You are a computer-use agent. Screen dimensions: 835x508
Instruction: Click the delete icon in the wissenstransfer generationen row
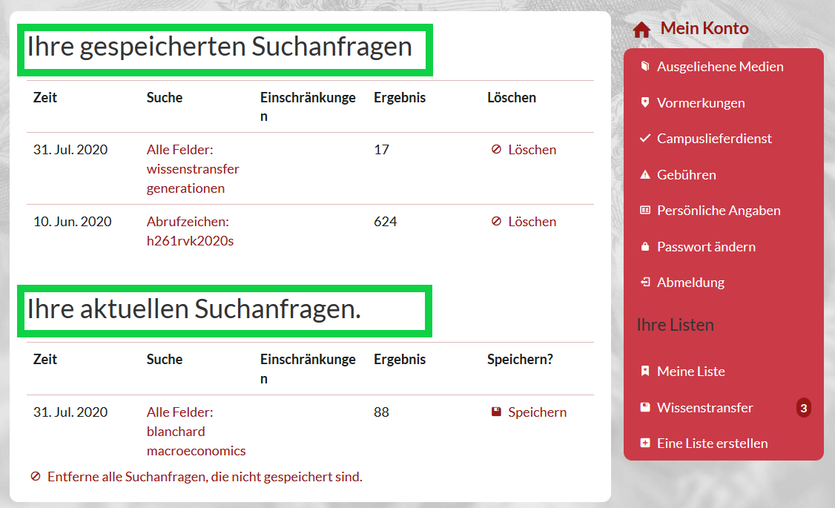(496, 150)
